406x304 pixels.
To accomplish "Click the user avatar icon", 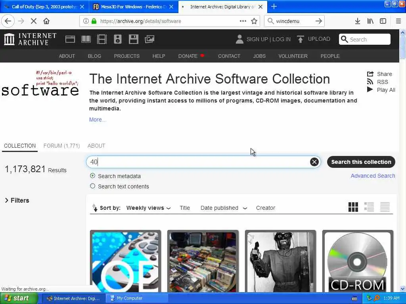I will click(239, 39).
